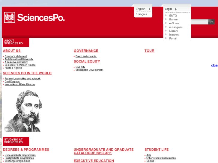Switch language to Français

coord(141,14)
